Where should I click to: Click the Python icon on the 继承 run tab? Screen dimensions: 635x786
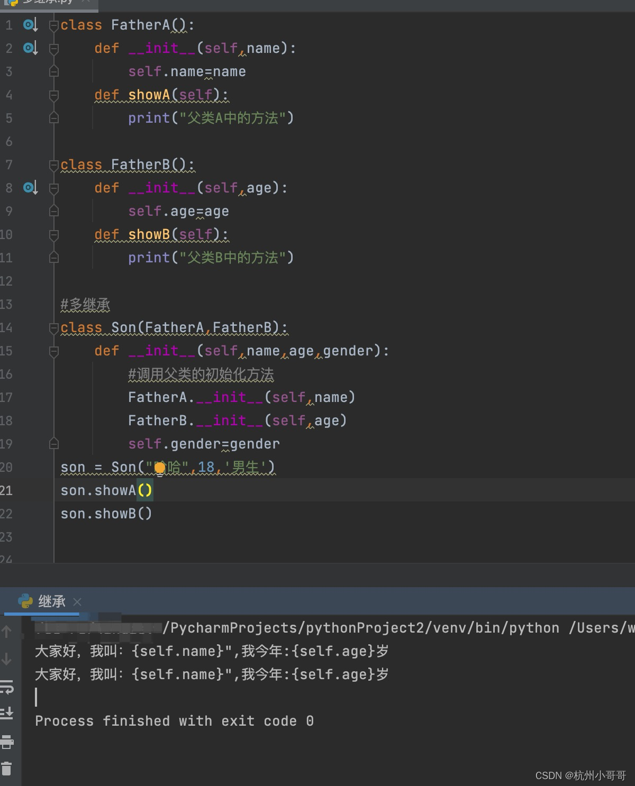click(x=25, y=601)
